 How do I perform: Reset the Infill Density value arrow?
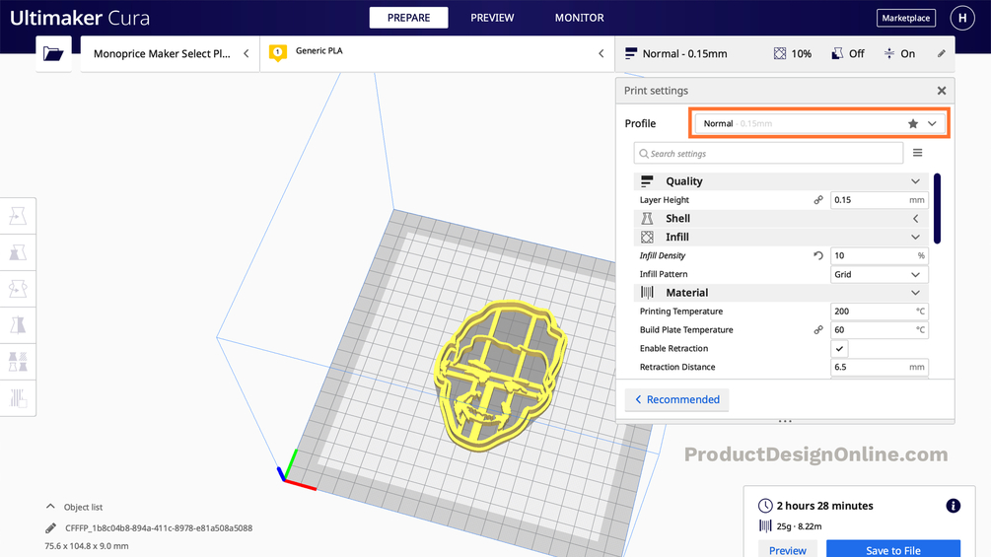pos(818,255)
